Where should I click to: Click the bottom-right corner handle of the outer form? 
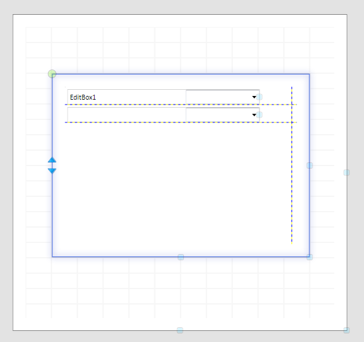347,330
